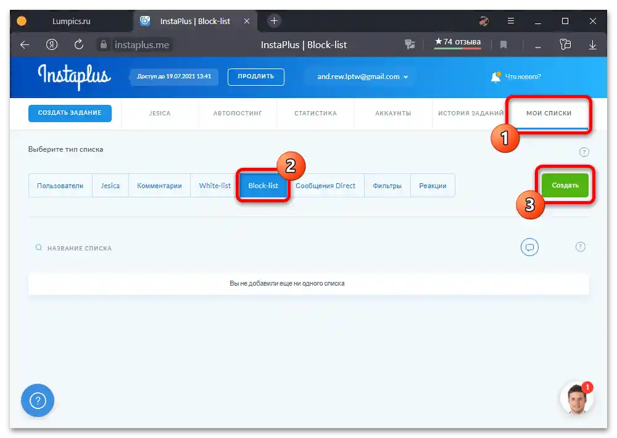
Task: Focus the НАЗВАНИЕ СПИСКА search field
Action: click(x=79, y=248)
